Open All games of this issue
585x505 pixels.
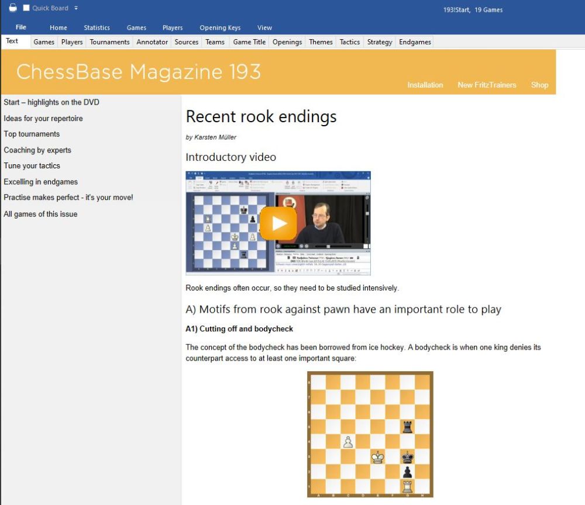pyautogui.click(x=40, y=214)
